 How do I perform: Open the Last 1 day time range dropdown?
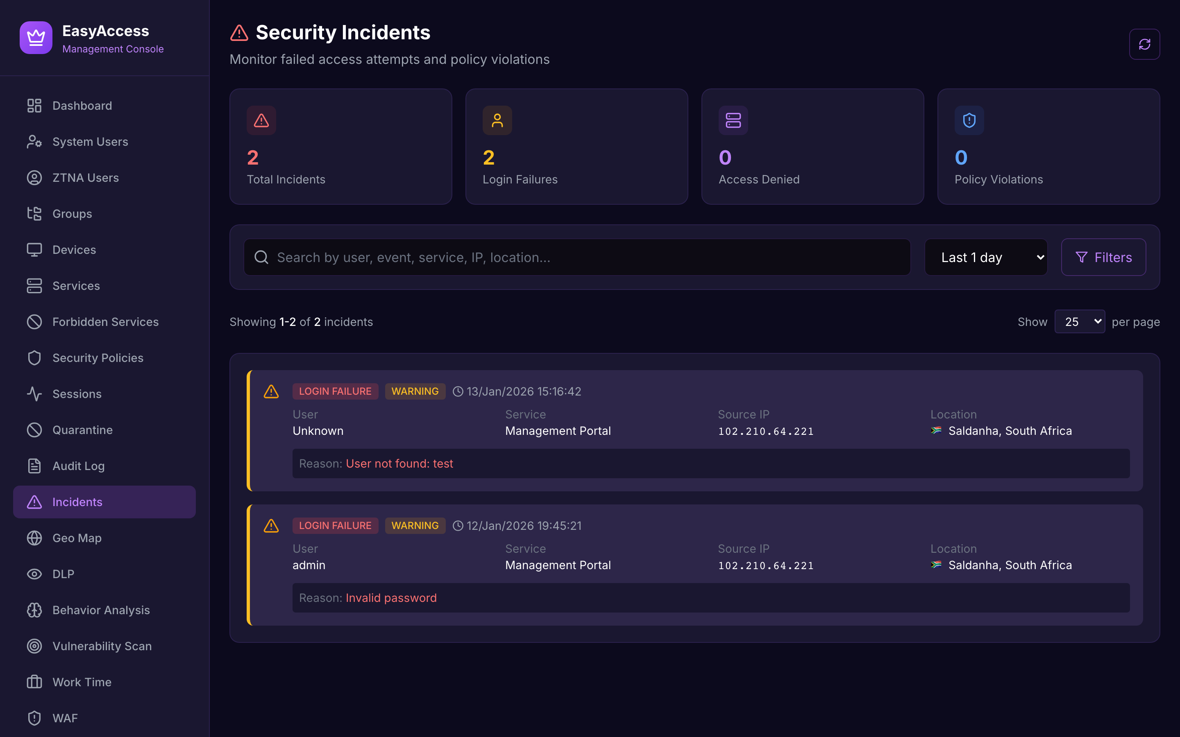985,257
